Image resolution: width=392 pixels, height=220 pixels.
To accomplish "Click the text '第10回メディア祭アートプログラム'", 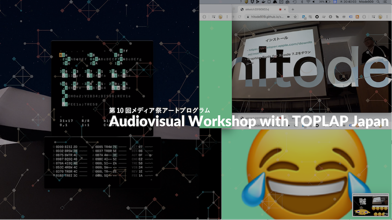I will [x=159, y=110].
